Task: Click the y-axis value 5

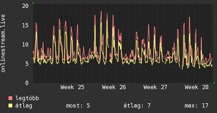Action: (x=27, y=64)
